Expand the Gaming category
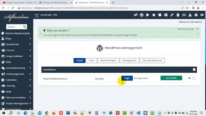The image size is (206, 116). point(30,86)
